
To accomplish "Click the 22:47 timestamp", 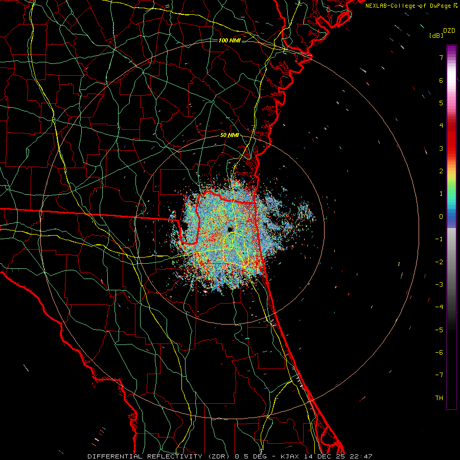I will (361, 456).
